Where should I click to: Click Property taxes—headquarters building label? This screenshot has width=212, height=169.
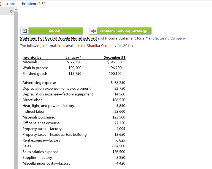tap(55, 134)
